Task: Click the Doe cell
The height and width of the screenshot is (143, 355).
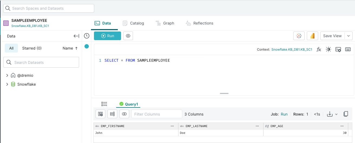Action: coord(221,133)
